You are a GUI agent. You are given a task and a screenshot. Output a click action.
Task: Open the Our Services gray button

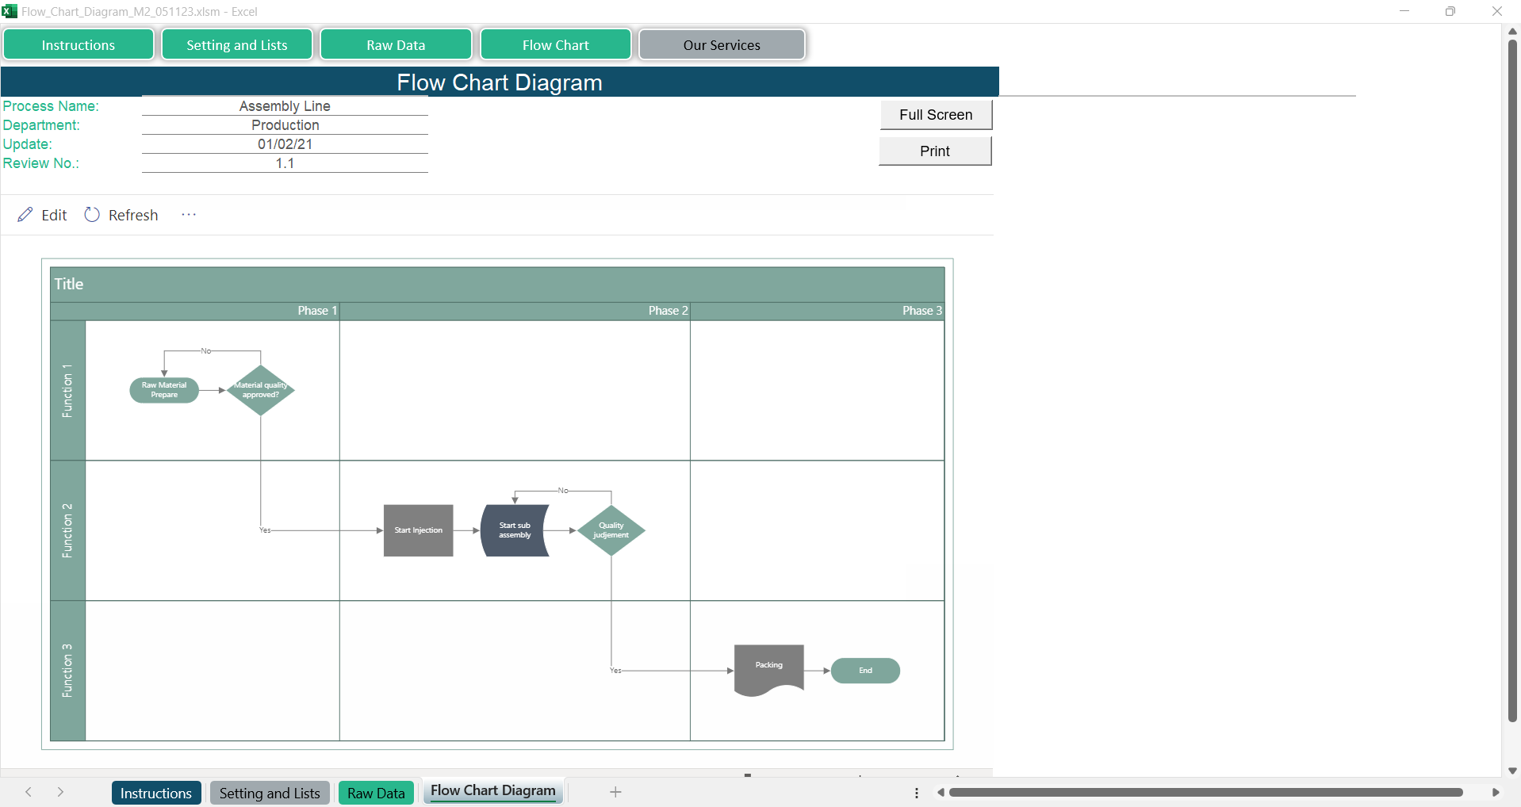click(x=722, y=45)
